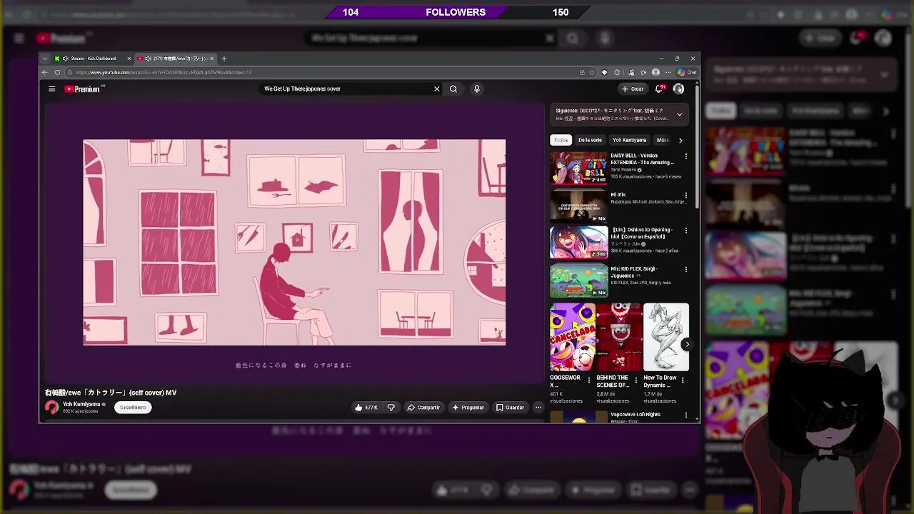The width and height of the screenshot is (914, 514).
Task: Select the Todos filter chip
Action: (x=561, y=140)
